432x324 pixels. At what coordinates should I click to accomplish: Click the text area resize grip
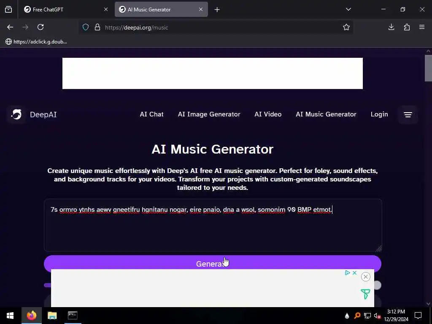coord(378,248)
